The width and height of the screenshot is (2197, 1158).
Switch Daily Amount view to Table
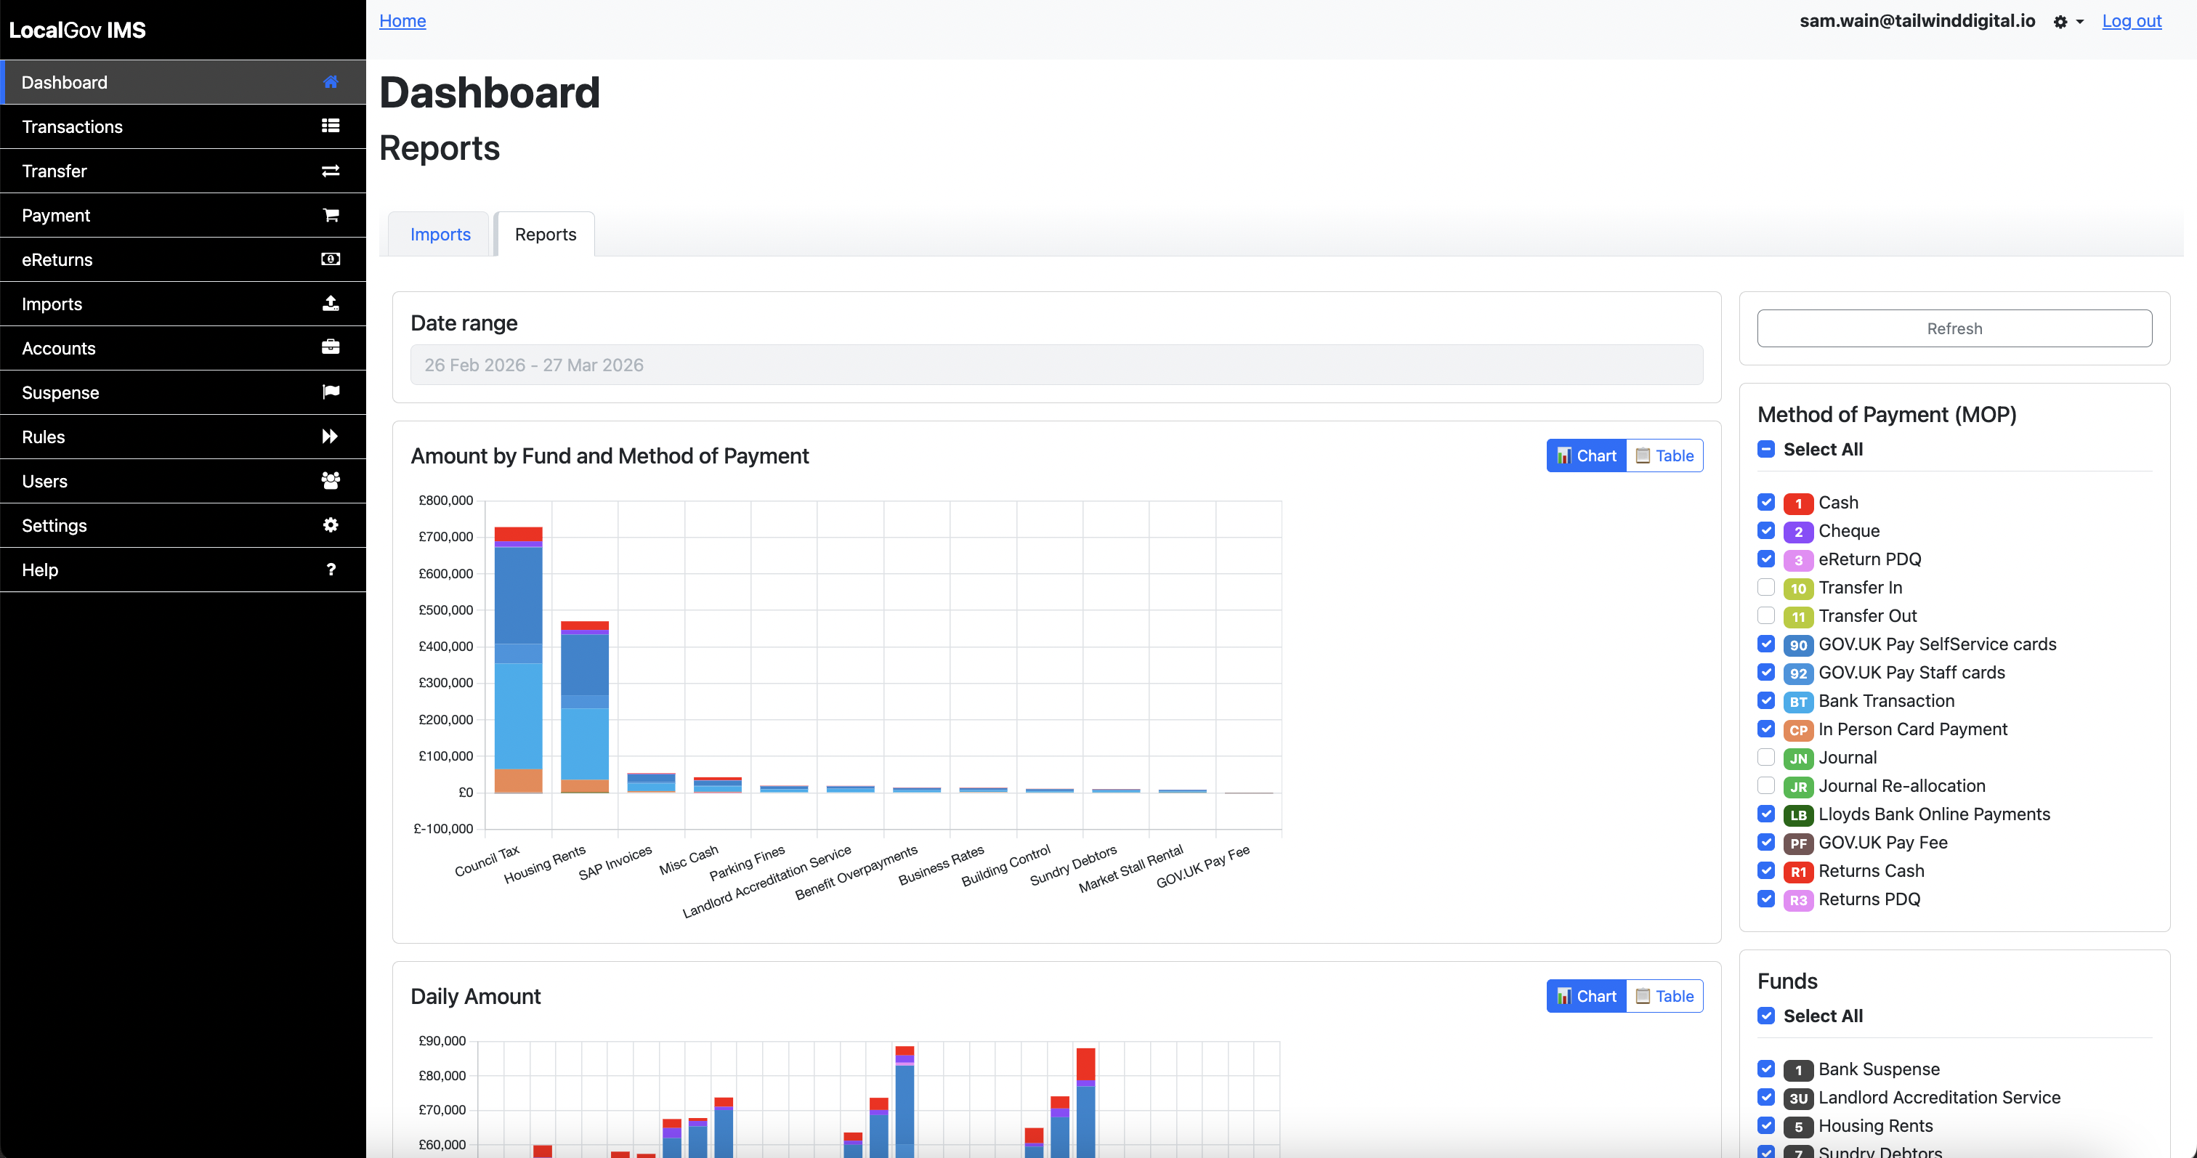coord(1664,996)
